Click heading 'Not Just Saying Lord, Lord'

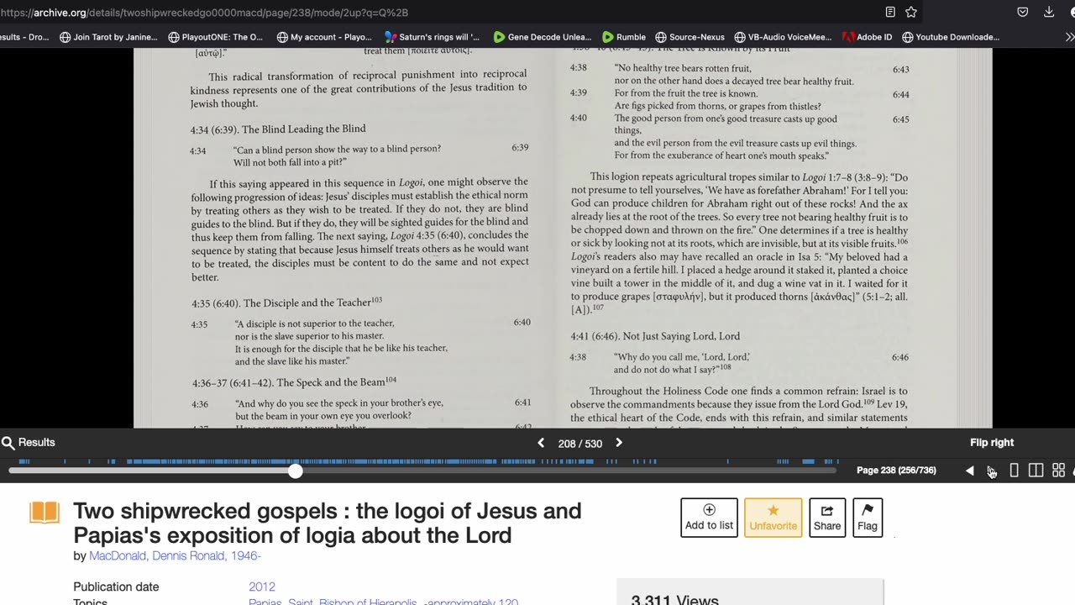click(x=681, y=336)
